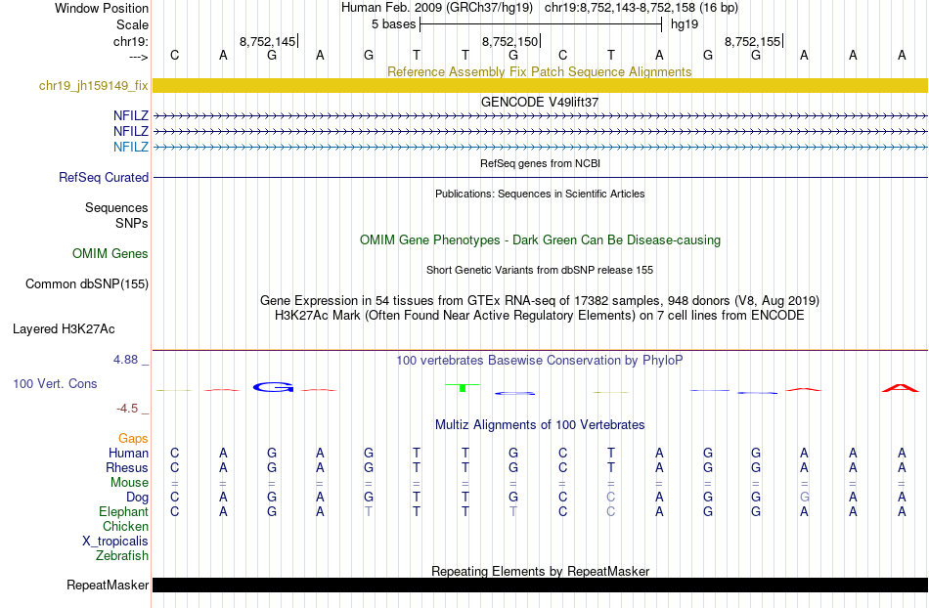This screenshot has width=929, height=608.
Task: Click Gene Expression in 54 tissues GTEx title
Action: (540, 301)
